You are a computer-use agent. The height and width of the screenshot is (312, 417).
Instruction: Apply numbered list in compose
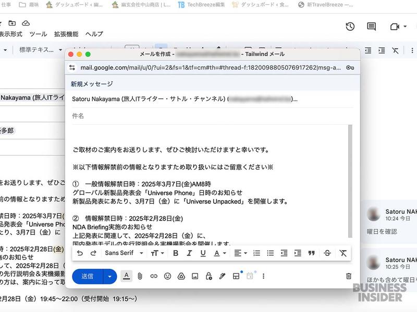(256, 253)
